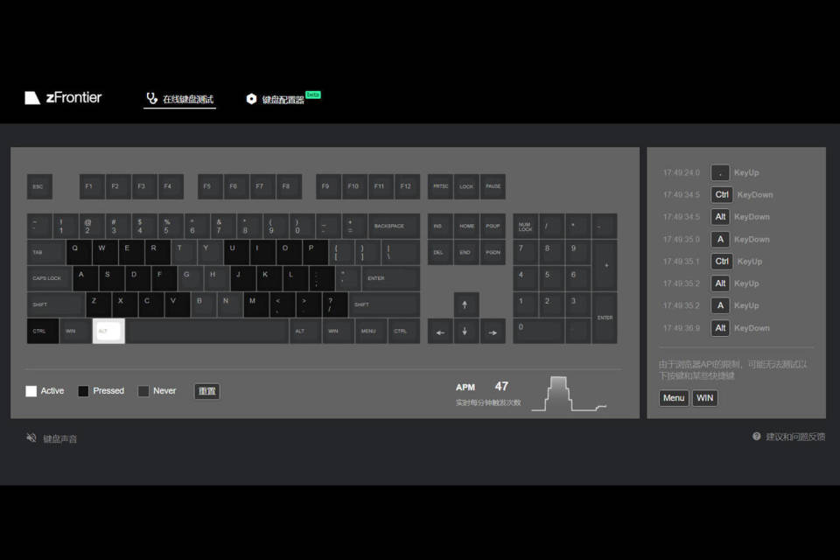This screenshot has width=840, height=560.
Task: Click the white Active color swatch
Action: pos(31,391)
